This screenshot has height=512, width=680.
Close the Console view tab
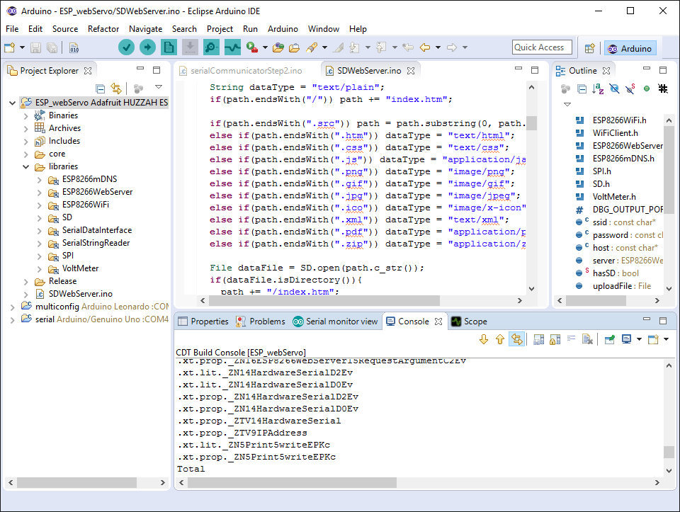tap(438, 322)
